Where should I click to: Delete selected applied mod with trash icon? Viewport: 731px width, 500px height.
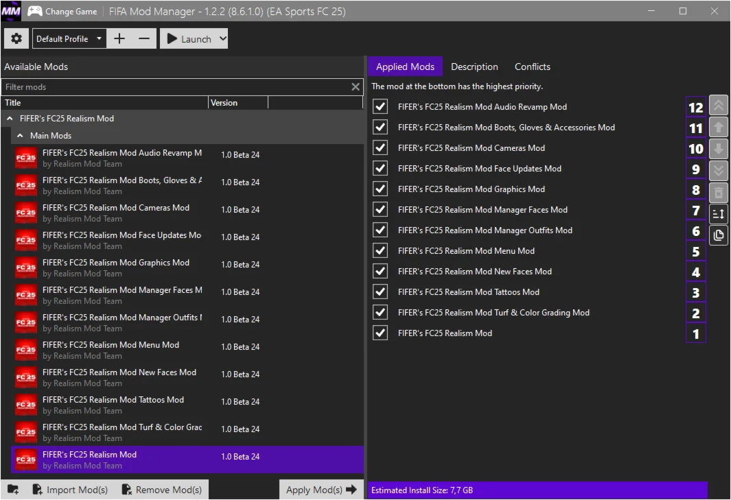tap(719, 193)
